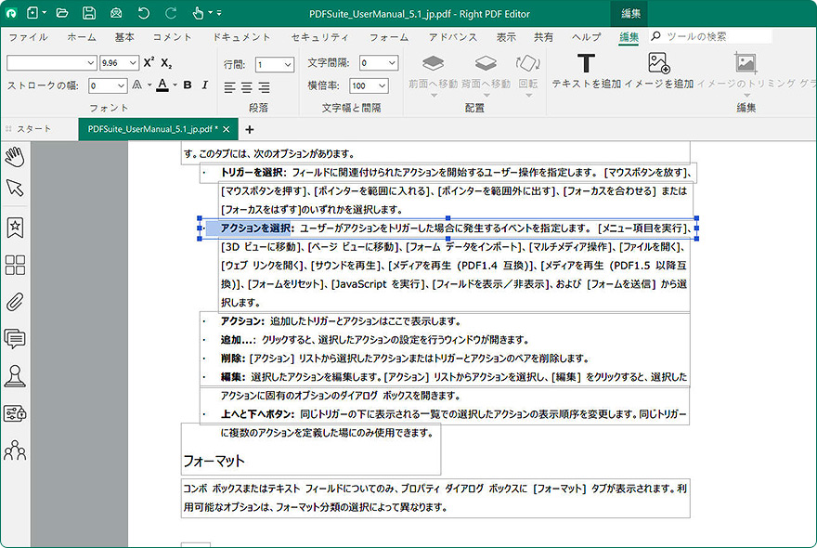
Task: Align paragraph text to the left
Action: pos(230,87)
